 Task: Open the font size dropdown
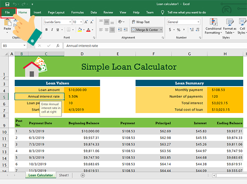[x=81, y=22]
